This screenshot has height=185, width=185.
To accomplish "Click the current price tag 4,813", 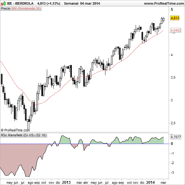I will click(x=175, y=18).
